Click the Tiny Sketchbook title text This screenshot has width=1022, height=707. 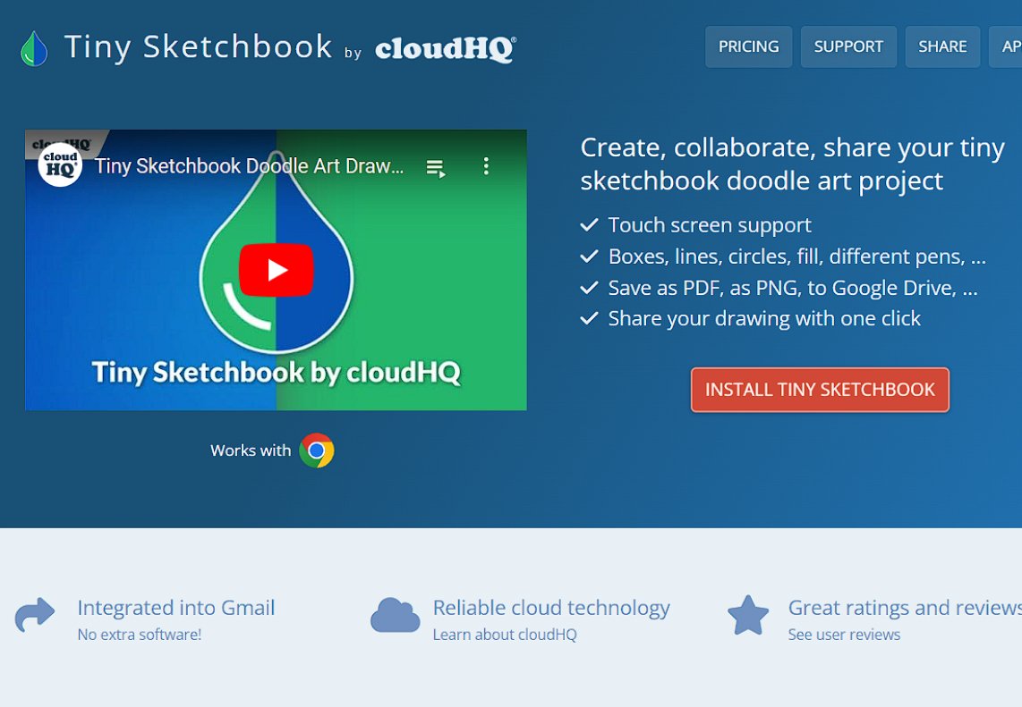pyautogui.click(x=198, y=47)
